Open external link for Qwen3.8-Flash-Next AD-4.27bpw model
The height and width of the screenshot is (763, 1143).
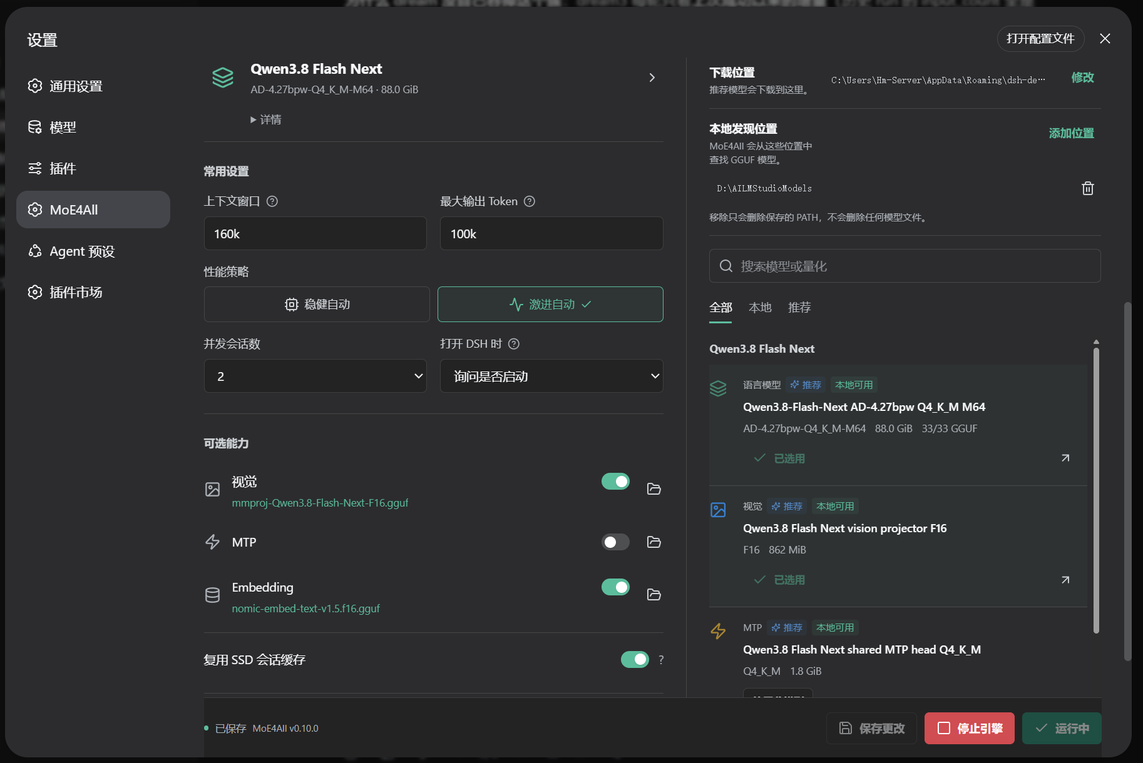point(1065,458)
